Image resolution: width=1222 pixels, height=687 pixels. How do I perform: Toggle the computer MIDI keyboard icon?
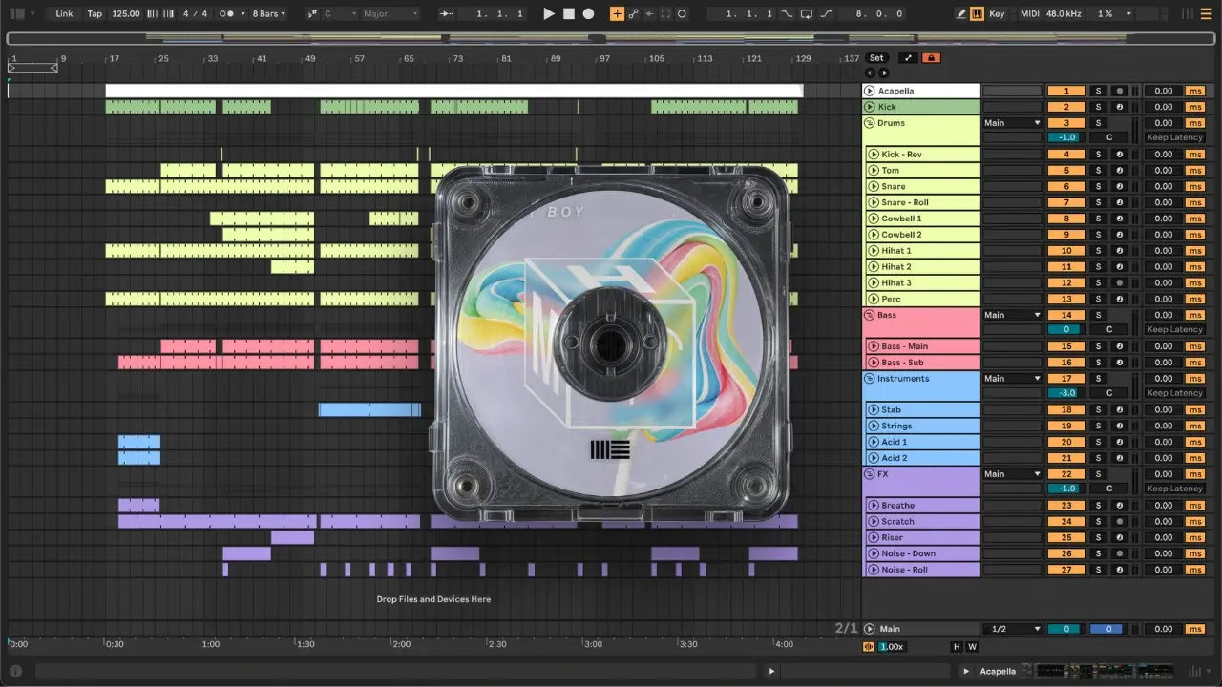(977, 14)
